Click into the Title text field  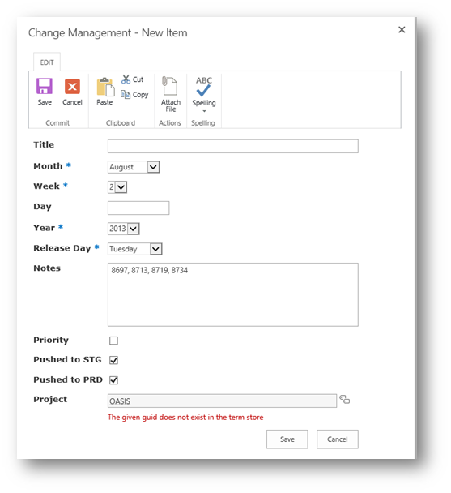232,146
